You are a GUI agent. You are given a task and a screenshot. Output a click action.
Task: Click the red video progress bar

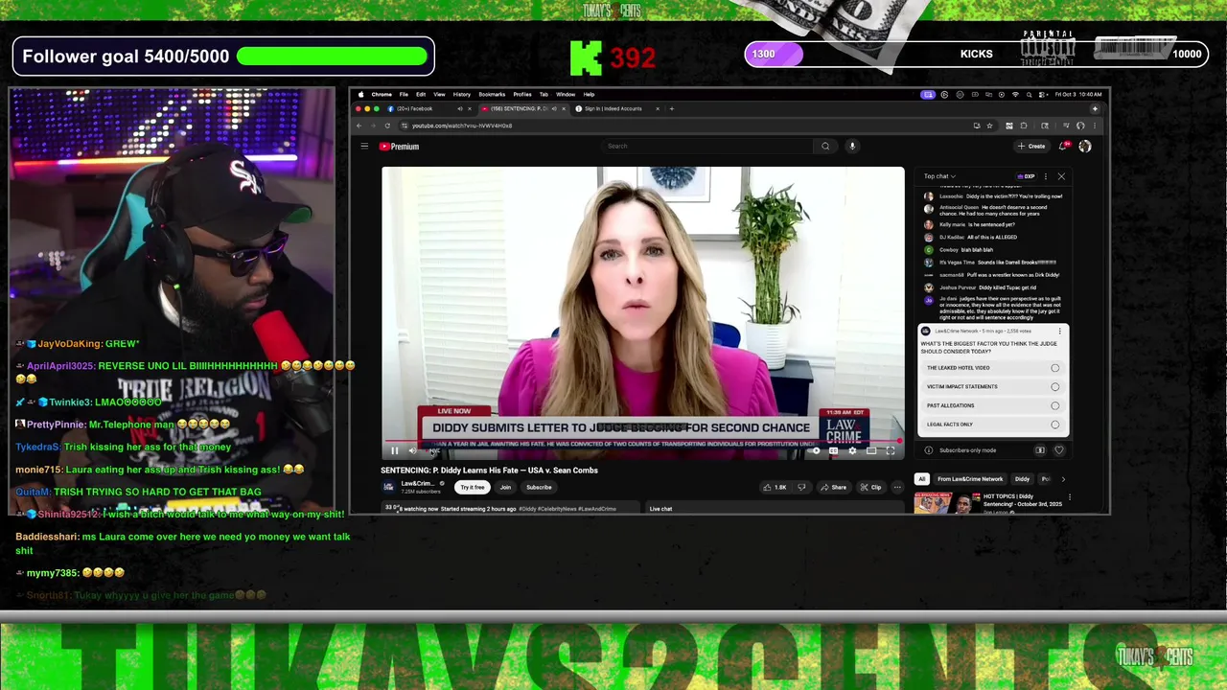642,442
